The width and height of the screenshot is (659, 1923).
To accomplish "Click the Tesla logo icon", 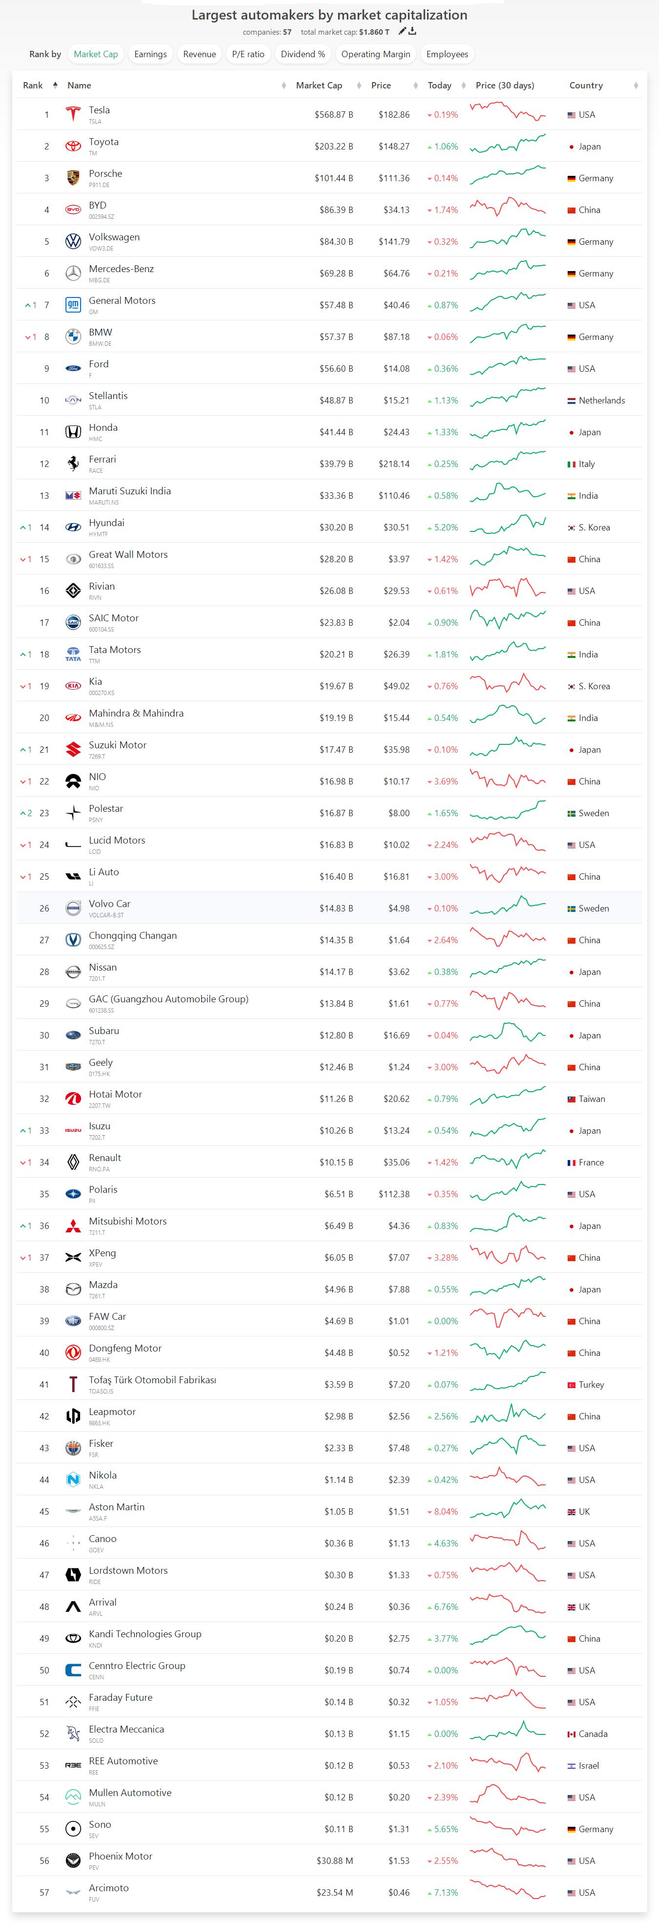I will point(73,115).
